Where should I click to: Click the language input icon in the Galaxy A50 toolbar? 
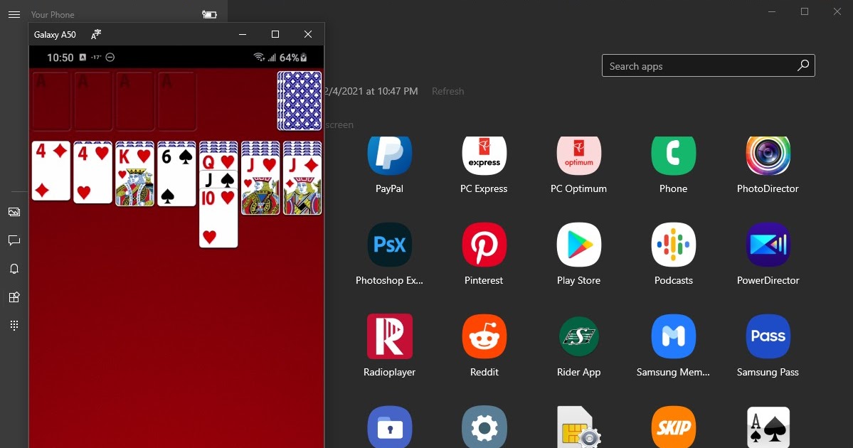coord(96,33)
